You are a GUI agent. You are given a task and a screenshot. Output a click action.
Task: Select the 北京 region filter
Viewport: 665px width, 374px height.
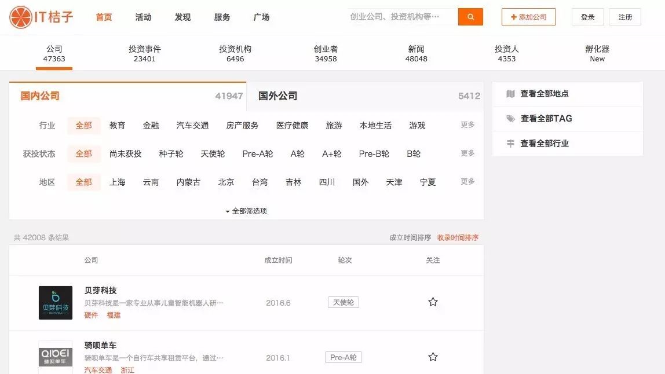pos(226,182)
